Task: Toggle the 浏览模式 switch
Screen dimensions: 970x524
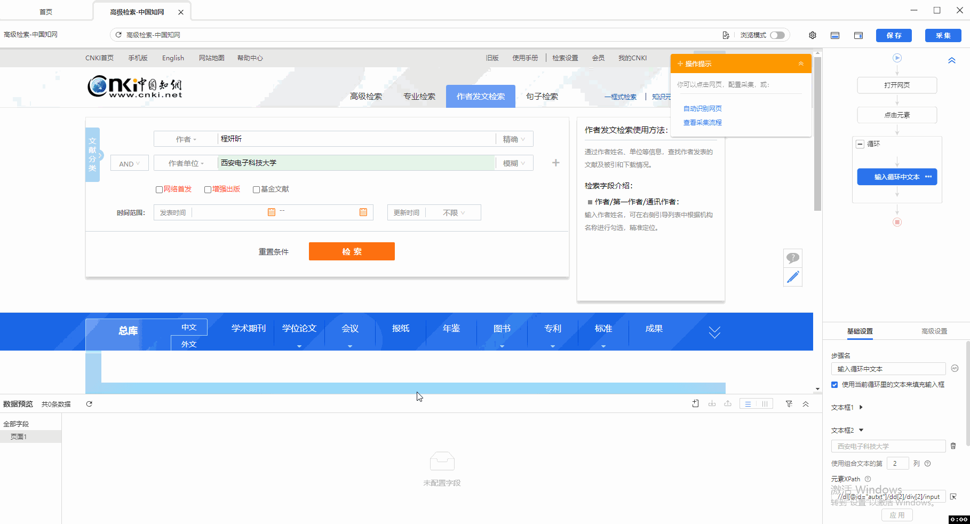Action: coord(777,35)
